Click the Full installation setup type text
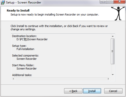The width and height of the screenshot is (126, 97). coord(25,49)
